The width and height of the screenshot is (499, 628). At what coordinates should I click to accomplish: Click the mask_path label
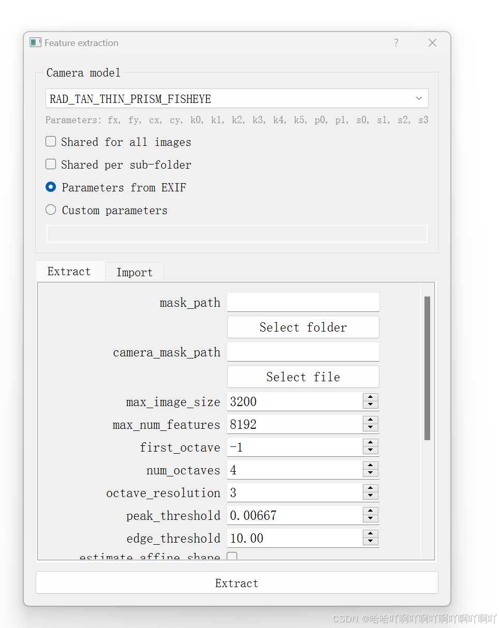(190, 303)
